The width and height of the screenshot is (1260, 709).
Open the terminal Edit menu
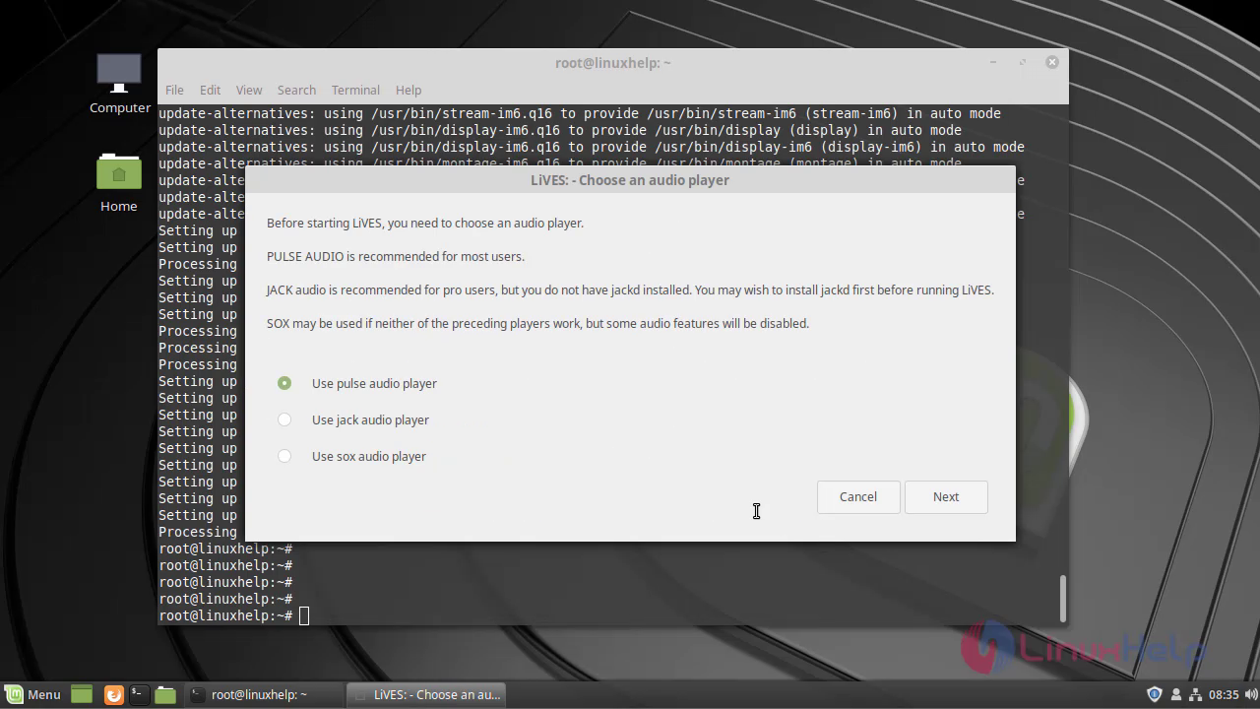tap(210, 90)
